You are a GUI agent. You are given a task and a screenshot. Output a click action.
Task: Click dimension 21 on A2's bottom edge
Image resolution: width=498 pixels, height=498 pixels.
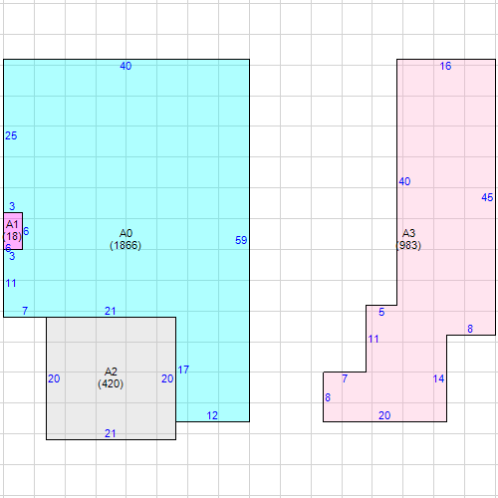110,433
